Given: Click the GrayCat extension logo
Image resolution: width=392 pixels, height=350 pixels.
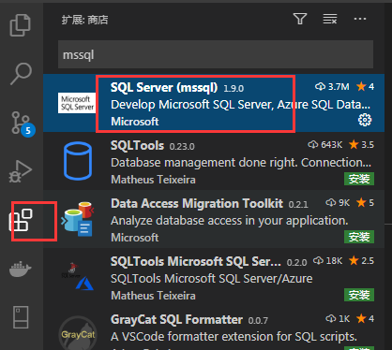Looking at the screenshot, I should pyautogui.click(x=78, y=334).
